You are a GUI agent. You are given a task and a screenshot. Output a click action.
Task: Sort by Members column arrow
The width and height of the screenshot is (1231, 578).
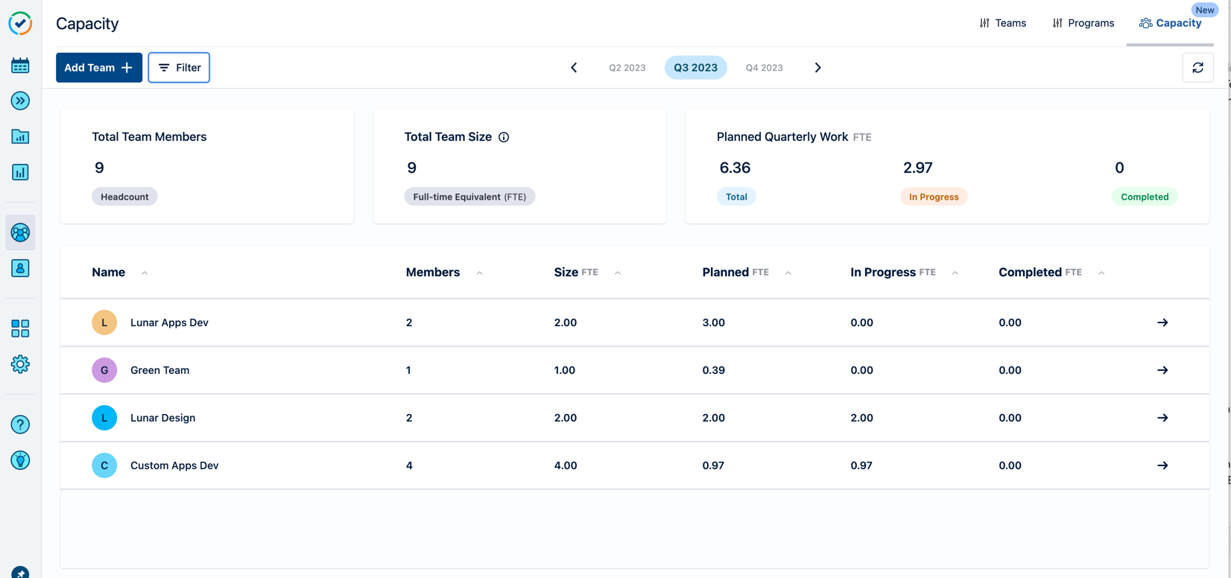479,273
